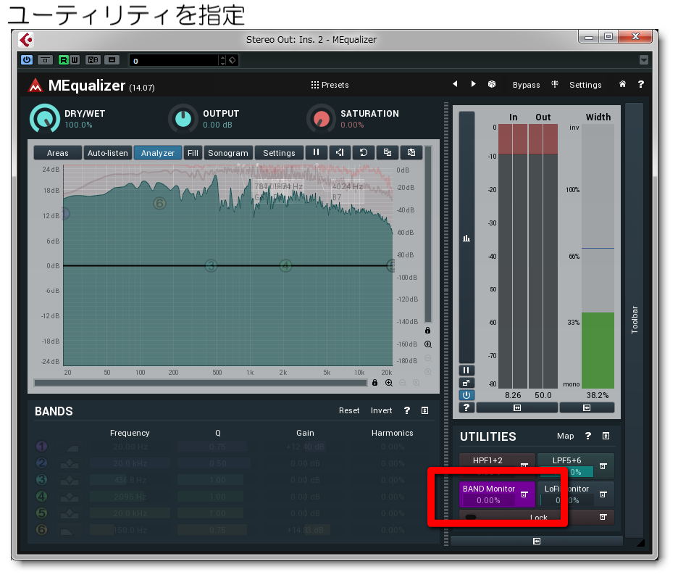
Task: Click the horizontal zoom lock icon
Action: pyautogui.click(x=375, y=383)
